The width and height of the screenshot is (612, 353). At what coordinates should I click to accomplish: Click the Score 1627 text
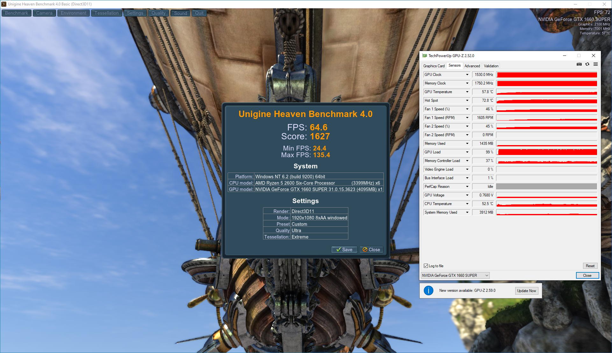[305, 136]
